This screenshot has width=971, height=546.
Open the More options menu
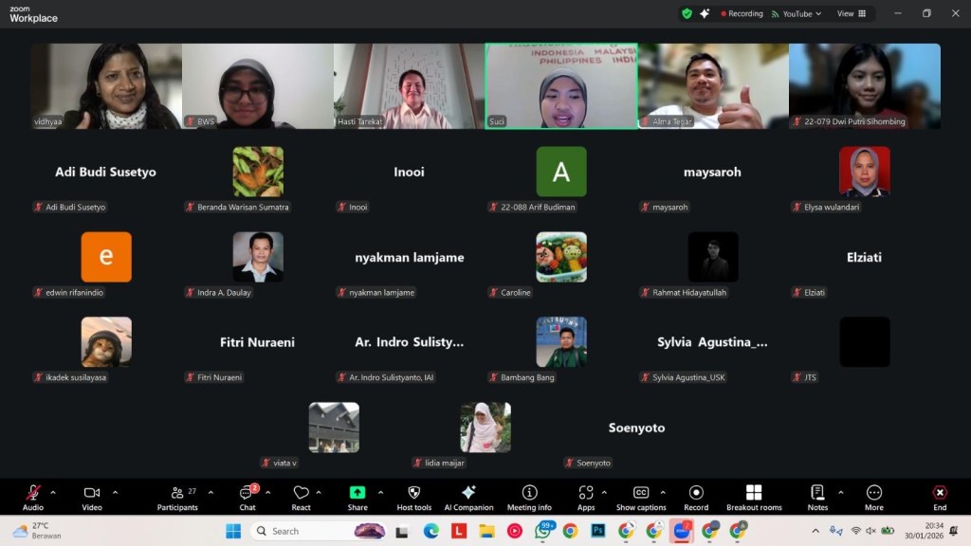[874, 497]
